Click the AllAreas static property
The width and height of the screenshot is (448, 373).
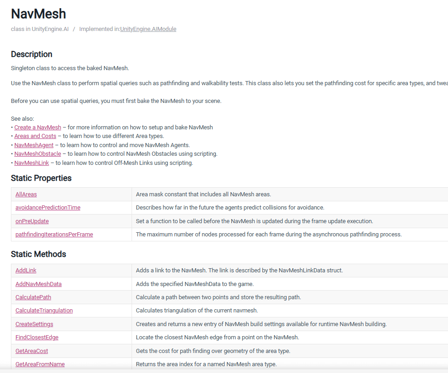[26, 194]
